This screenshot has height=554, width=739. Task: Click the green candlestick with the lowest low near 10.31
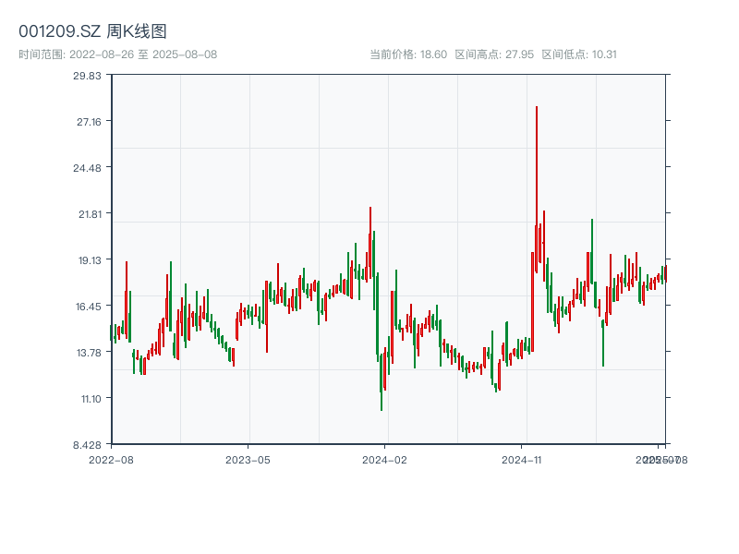pyautogui.click(x=382, y=382)
